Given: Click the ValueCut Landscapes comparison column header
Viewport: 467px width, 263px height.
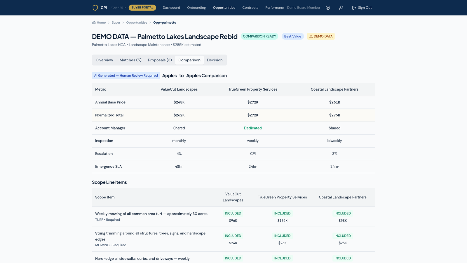Looking at the screenshot, I should 179,89.
